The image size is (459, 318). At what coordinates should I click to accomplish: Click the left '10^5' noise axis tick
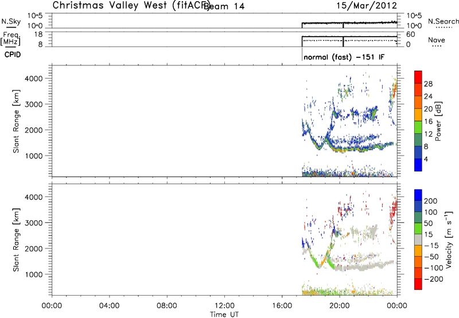pyautogui.click(x=35, y=16)
